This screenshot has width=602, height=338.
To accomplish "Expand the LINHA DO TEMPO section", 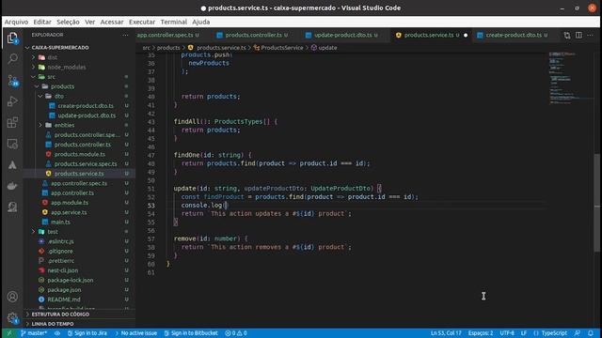I will click(53, 324).
